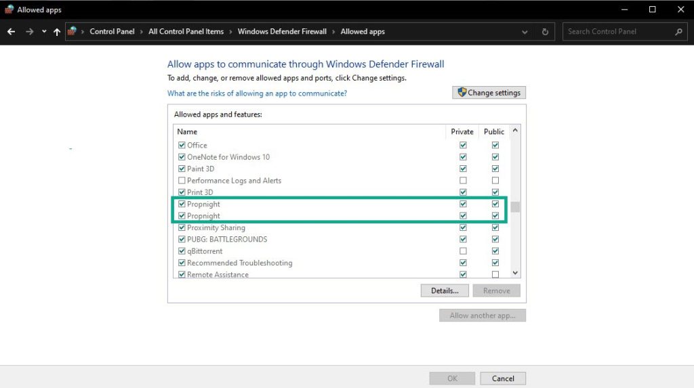Enable Private network for qBittorrent
Image resolution: width=694 pixels, height=388 pixels.
463,251
